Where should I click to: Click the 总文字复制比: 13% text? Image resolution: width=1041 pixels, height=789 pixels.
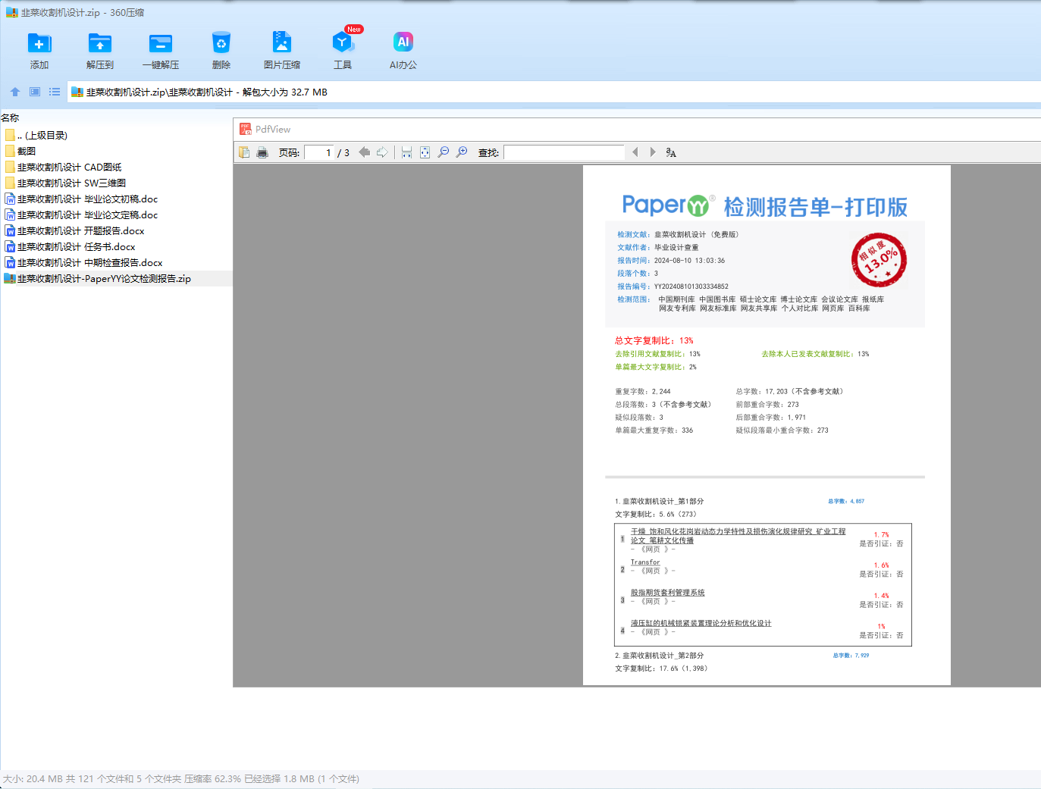[654, 340]
